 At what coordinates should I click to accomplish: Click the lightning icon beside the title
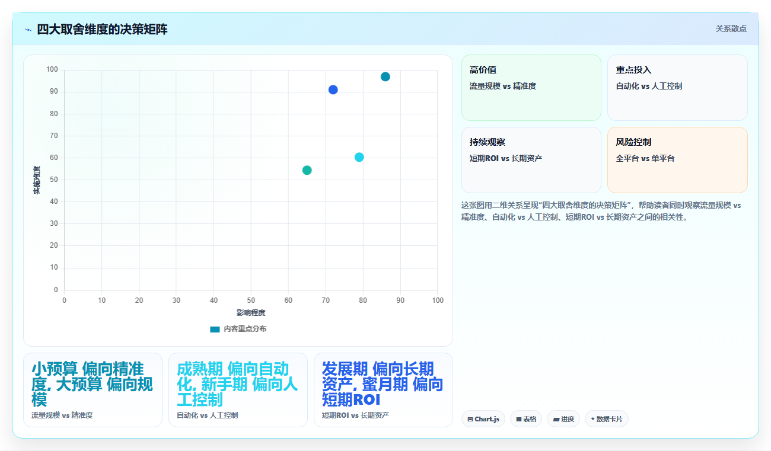28,30
